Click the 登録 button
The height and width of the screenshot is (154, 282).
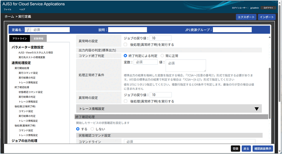pos(236,149)
